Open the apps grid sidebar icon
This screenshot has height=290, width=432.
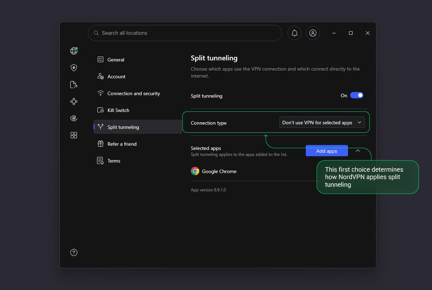[x=74, y=135]
